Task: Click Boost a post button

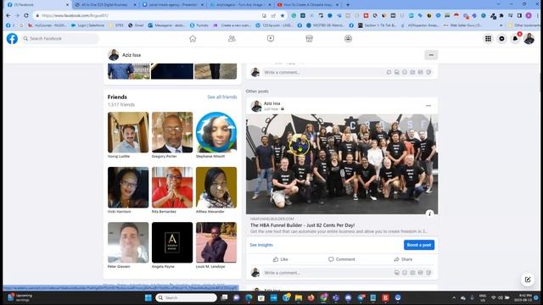Action: click(x=418, y=245)
